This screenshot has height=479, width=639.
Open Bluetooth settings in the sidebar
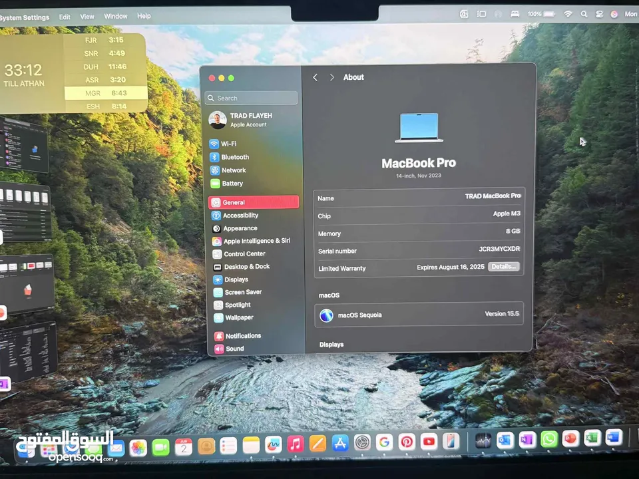230,157
